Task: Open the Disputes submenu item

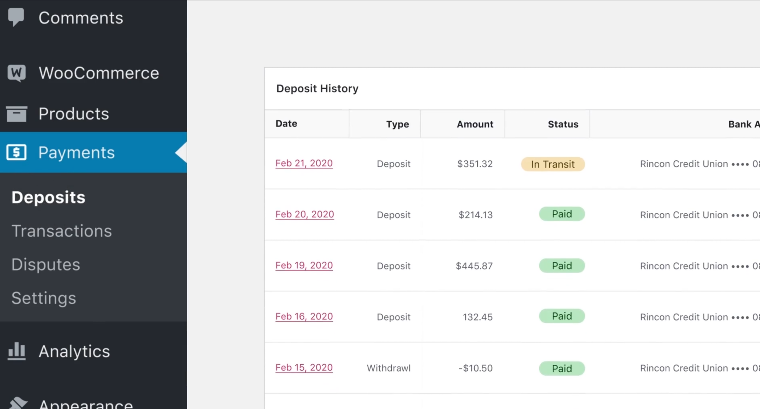Action: tap(46, 265)
